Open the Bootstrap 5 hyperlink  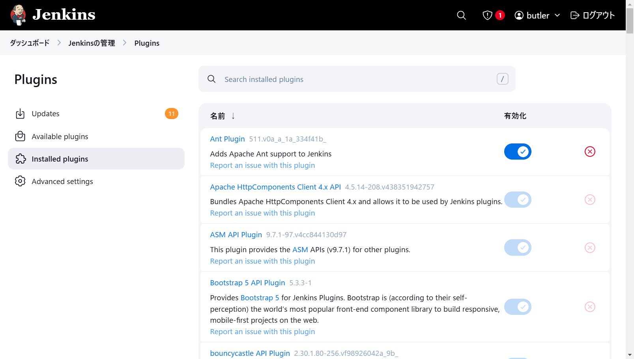click(260, 298)
